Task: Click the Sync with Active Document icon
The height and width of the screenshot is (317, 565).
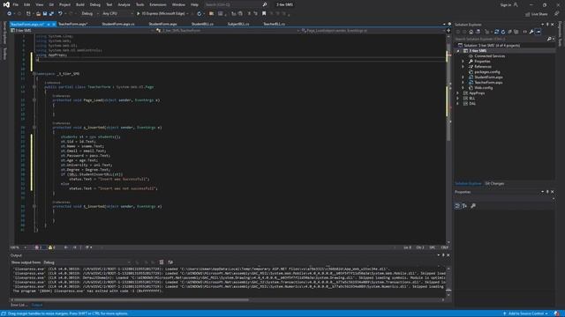Action: [496, 32]
